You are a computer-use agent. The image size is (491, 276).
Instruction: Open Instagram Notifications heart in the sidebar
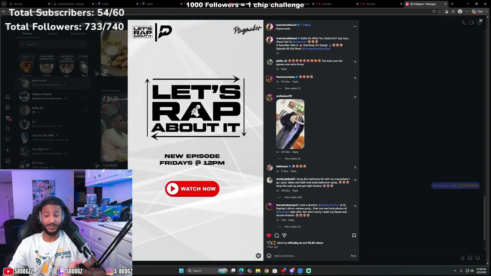(8, 140)
